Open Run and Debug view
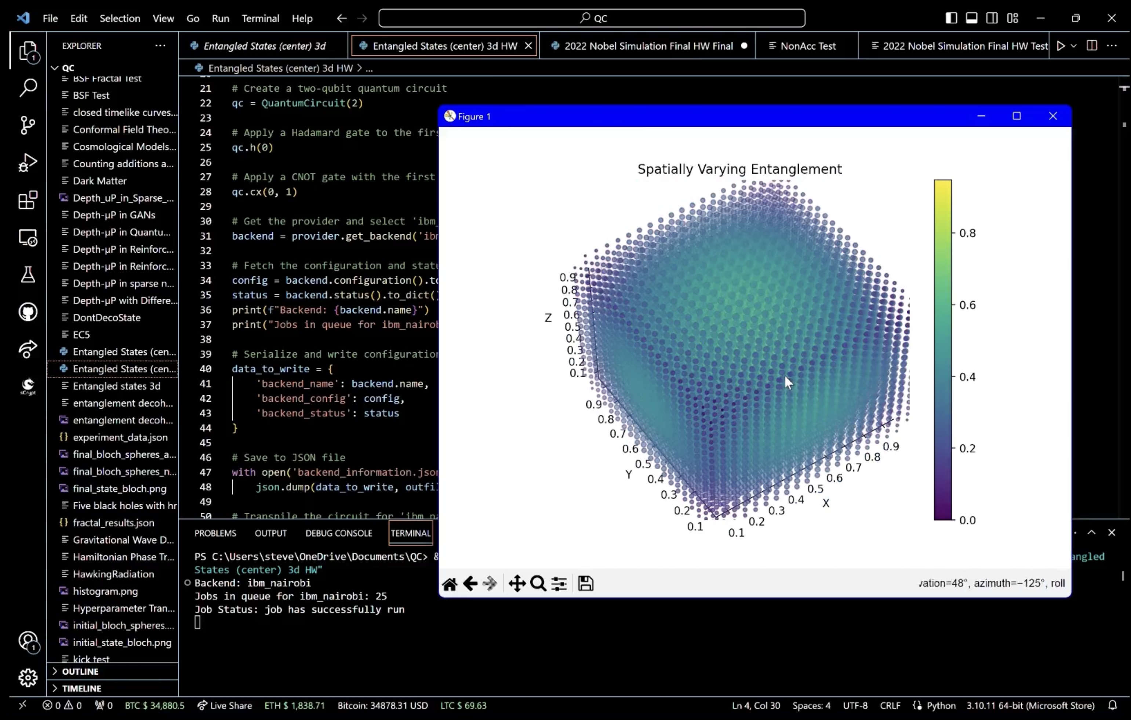Screen dimensions: 1131x720 click(28, 162)
